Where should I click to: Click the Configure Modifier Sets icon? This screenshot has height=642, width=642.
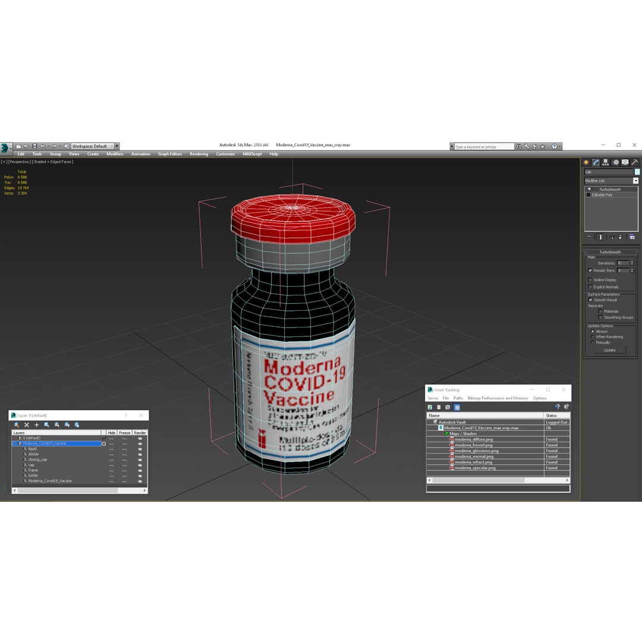[x=632, y=237]
